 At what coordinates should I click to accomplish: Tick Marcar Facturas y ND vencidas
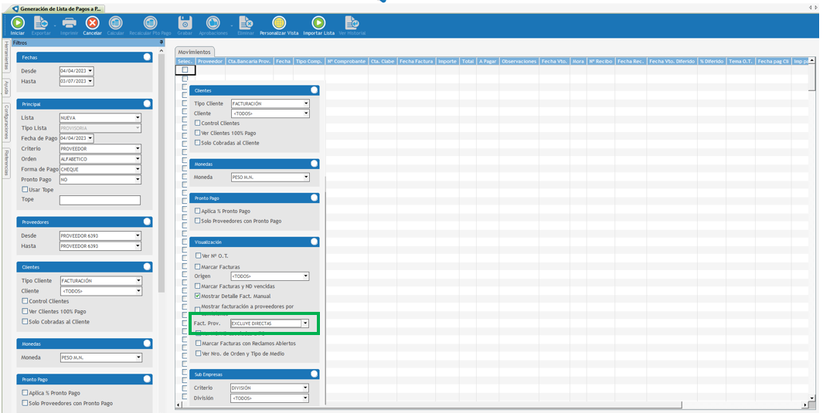198,286
